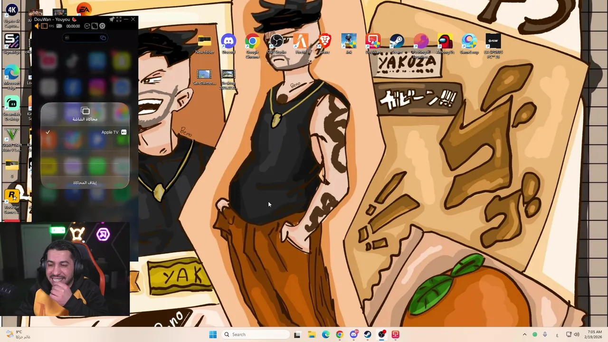Tap the screen mirroring icon in popup
The image size is (608, 342).
point(85,111)
